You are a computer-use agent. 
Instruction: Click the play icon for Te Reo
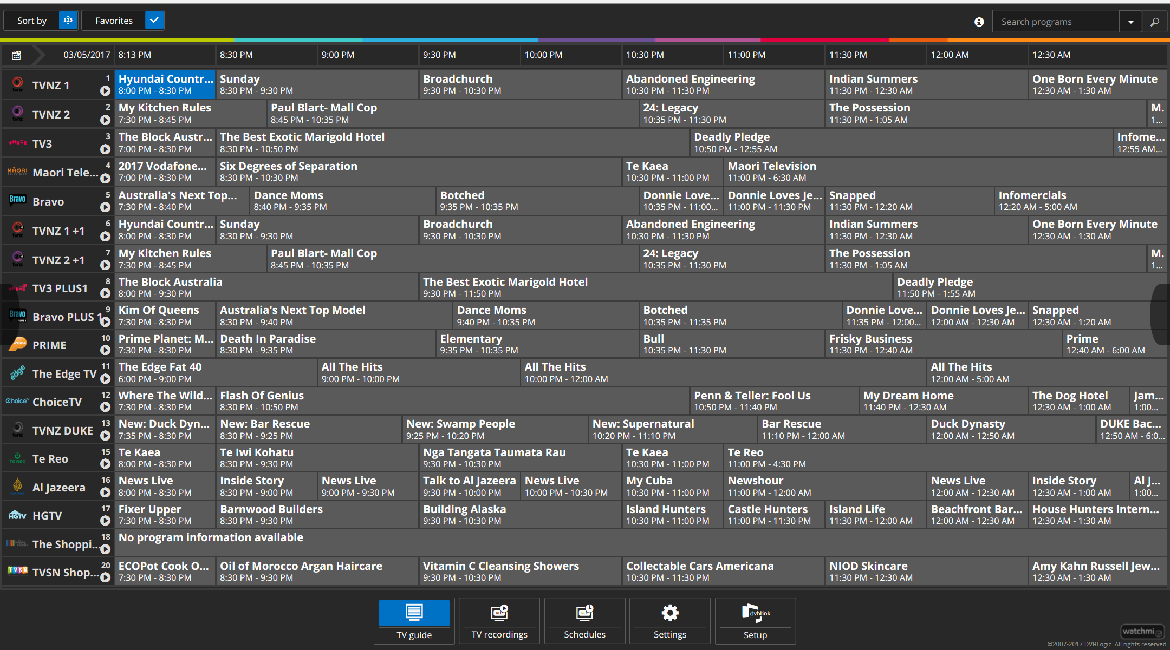[106, 464]
